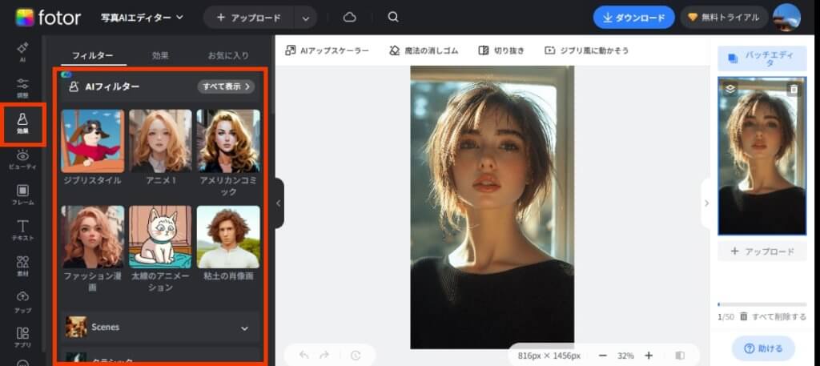Screen dimensions: 820x366
Task: Open the アプリ apps sidebar icon
Action: coord(22,337)
